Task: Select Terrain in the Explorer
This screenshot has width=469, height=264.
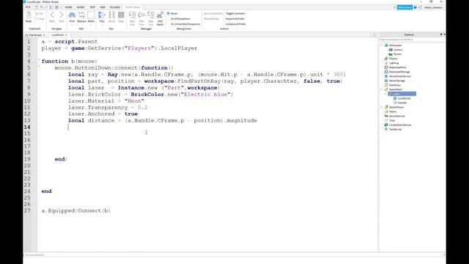Action: [x=395, y=54]
